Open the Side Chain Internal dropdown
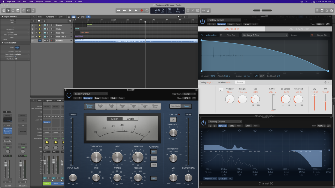335x188 pixels. tap(189, 94)
